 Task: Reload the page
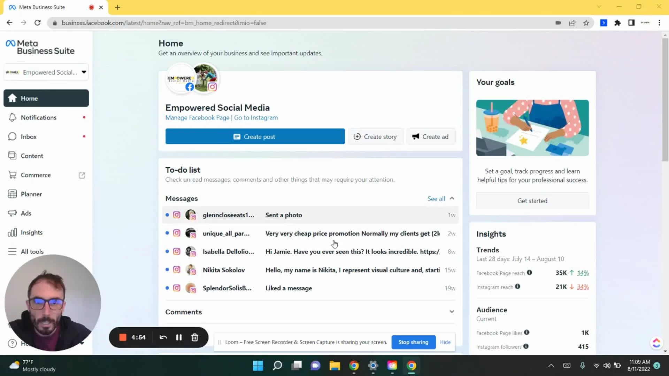click(x=37, y=23)
